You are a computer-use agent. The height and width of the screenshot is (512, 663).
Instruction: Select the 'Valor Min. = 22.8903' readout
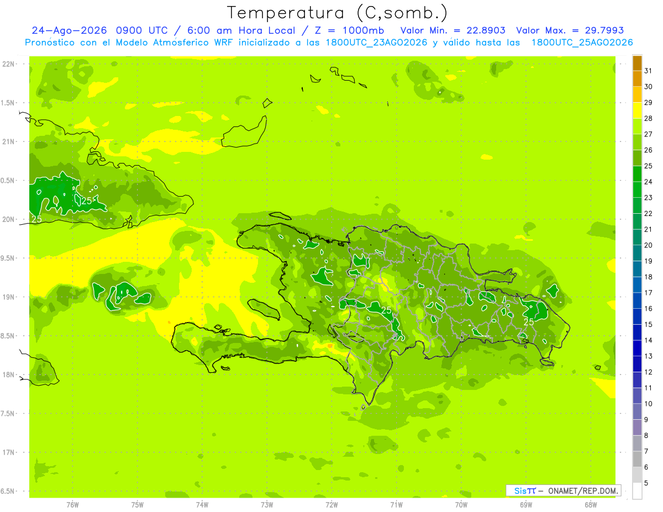(x=453, y=30)
